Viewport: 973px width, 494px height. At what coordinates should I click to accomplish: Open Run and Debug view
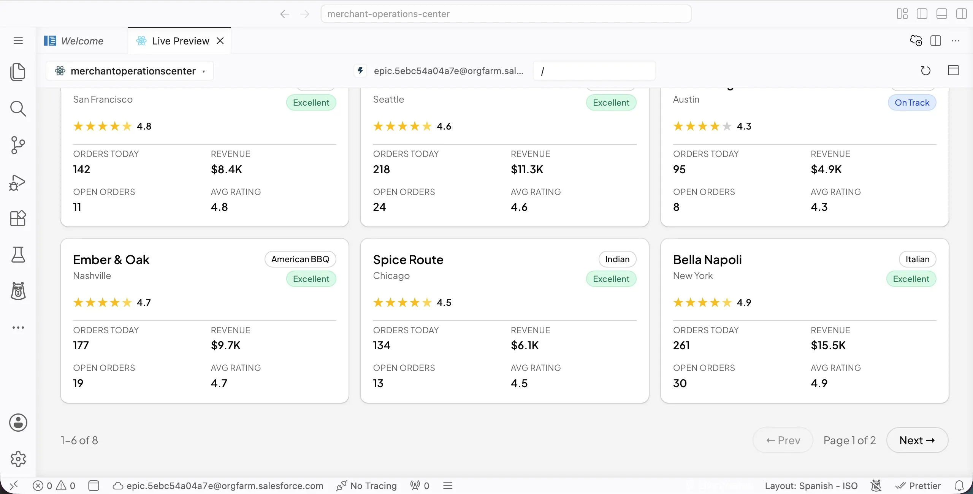point(18,182)
